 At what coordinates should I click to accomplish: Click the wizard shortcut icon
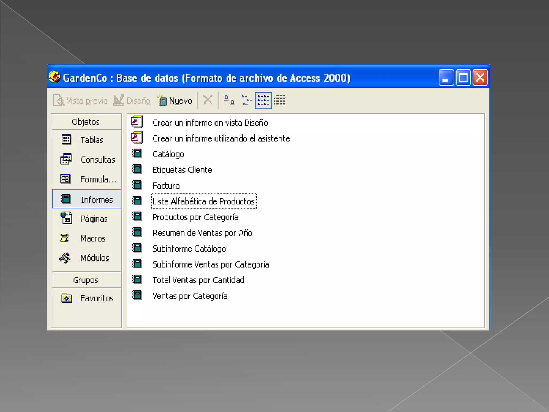[x=137, y=138]
